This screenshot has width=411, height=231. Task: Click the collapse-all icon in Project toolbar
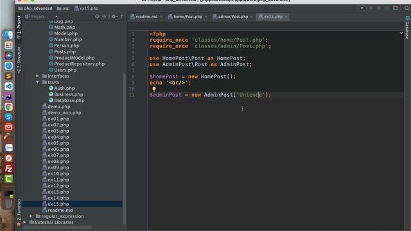click(x=104, y=17)
